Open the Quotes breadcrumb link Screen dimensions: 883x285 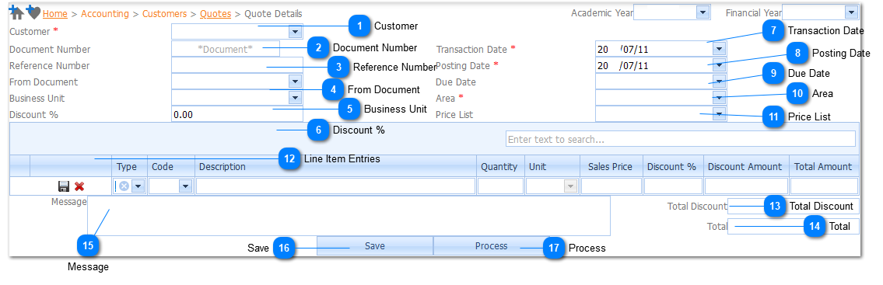[215, 13]
